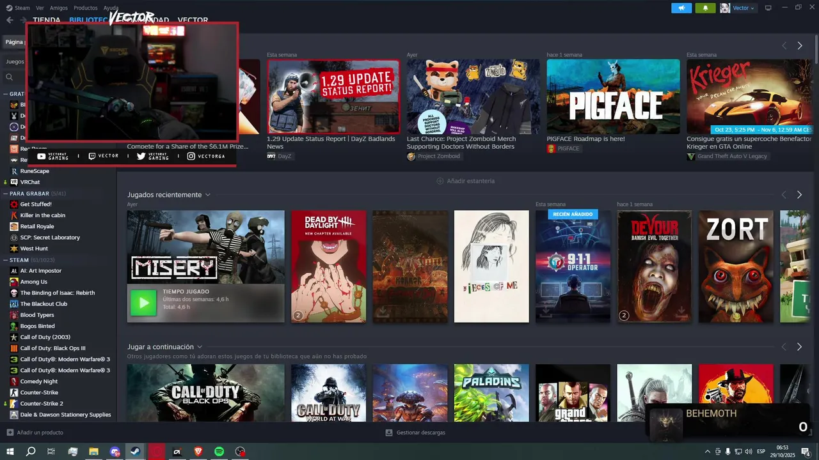This screenshot has width=819, height=460.
Task: Click the library search magnifier icon
Action: [10, 77]
